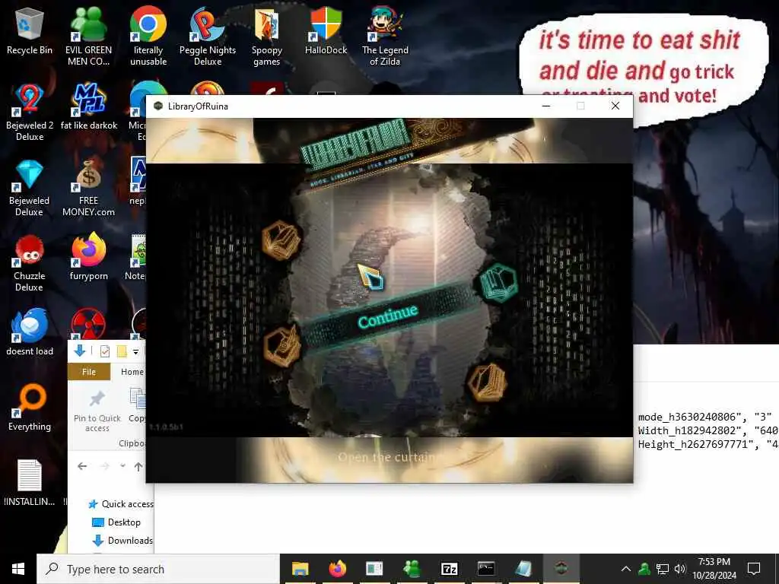Open the volume speaker tray icon
Screen dimensions: 779x584
tap(679, 569)
